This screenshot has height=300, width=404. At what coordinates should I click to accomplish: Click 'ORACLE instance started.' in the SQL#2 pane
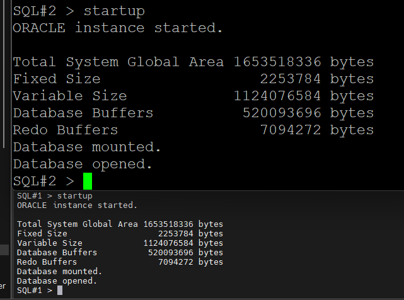pyautogui.click(x=117, y=28)
